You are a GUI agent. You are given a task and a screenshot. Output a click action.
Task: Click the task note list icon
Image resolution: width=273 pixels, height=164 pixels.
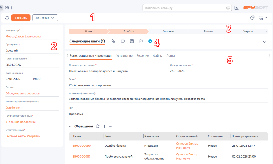(x=132, y=41)
